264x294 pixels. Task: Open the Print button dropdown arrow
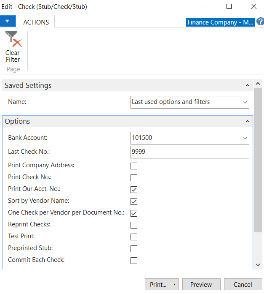click(x=174, y=285)
